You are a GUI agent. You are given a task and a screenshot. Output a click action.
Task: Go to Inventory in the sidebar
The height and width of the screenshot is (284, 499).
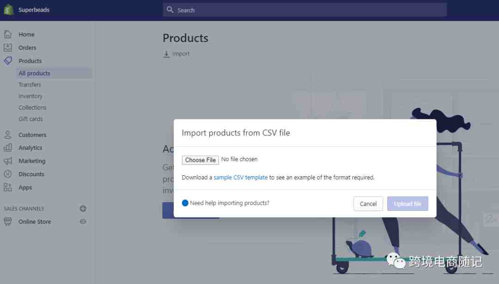(30, 96)
